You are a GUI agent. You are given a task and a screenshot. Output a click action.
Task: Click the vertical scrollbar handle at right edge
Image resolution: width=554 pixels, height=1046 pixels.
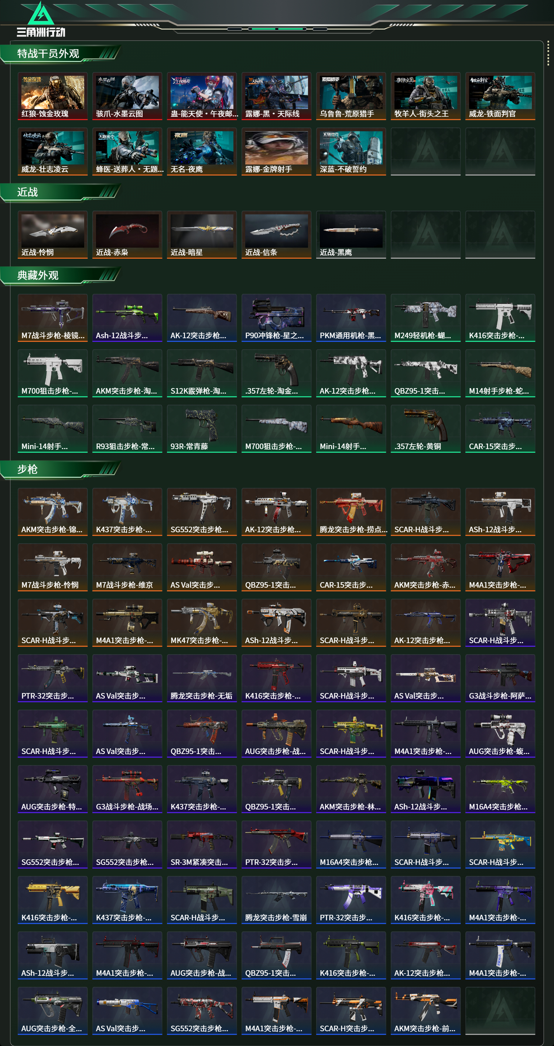(548, 53)
